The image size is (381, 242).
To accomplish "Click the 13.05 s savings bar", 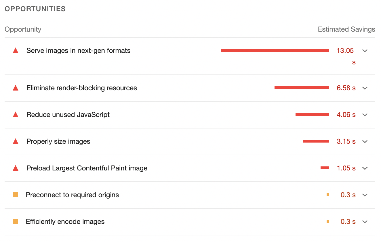I will (x=275, y=50).
